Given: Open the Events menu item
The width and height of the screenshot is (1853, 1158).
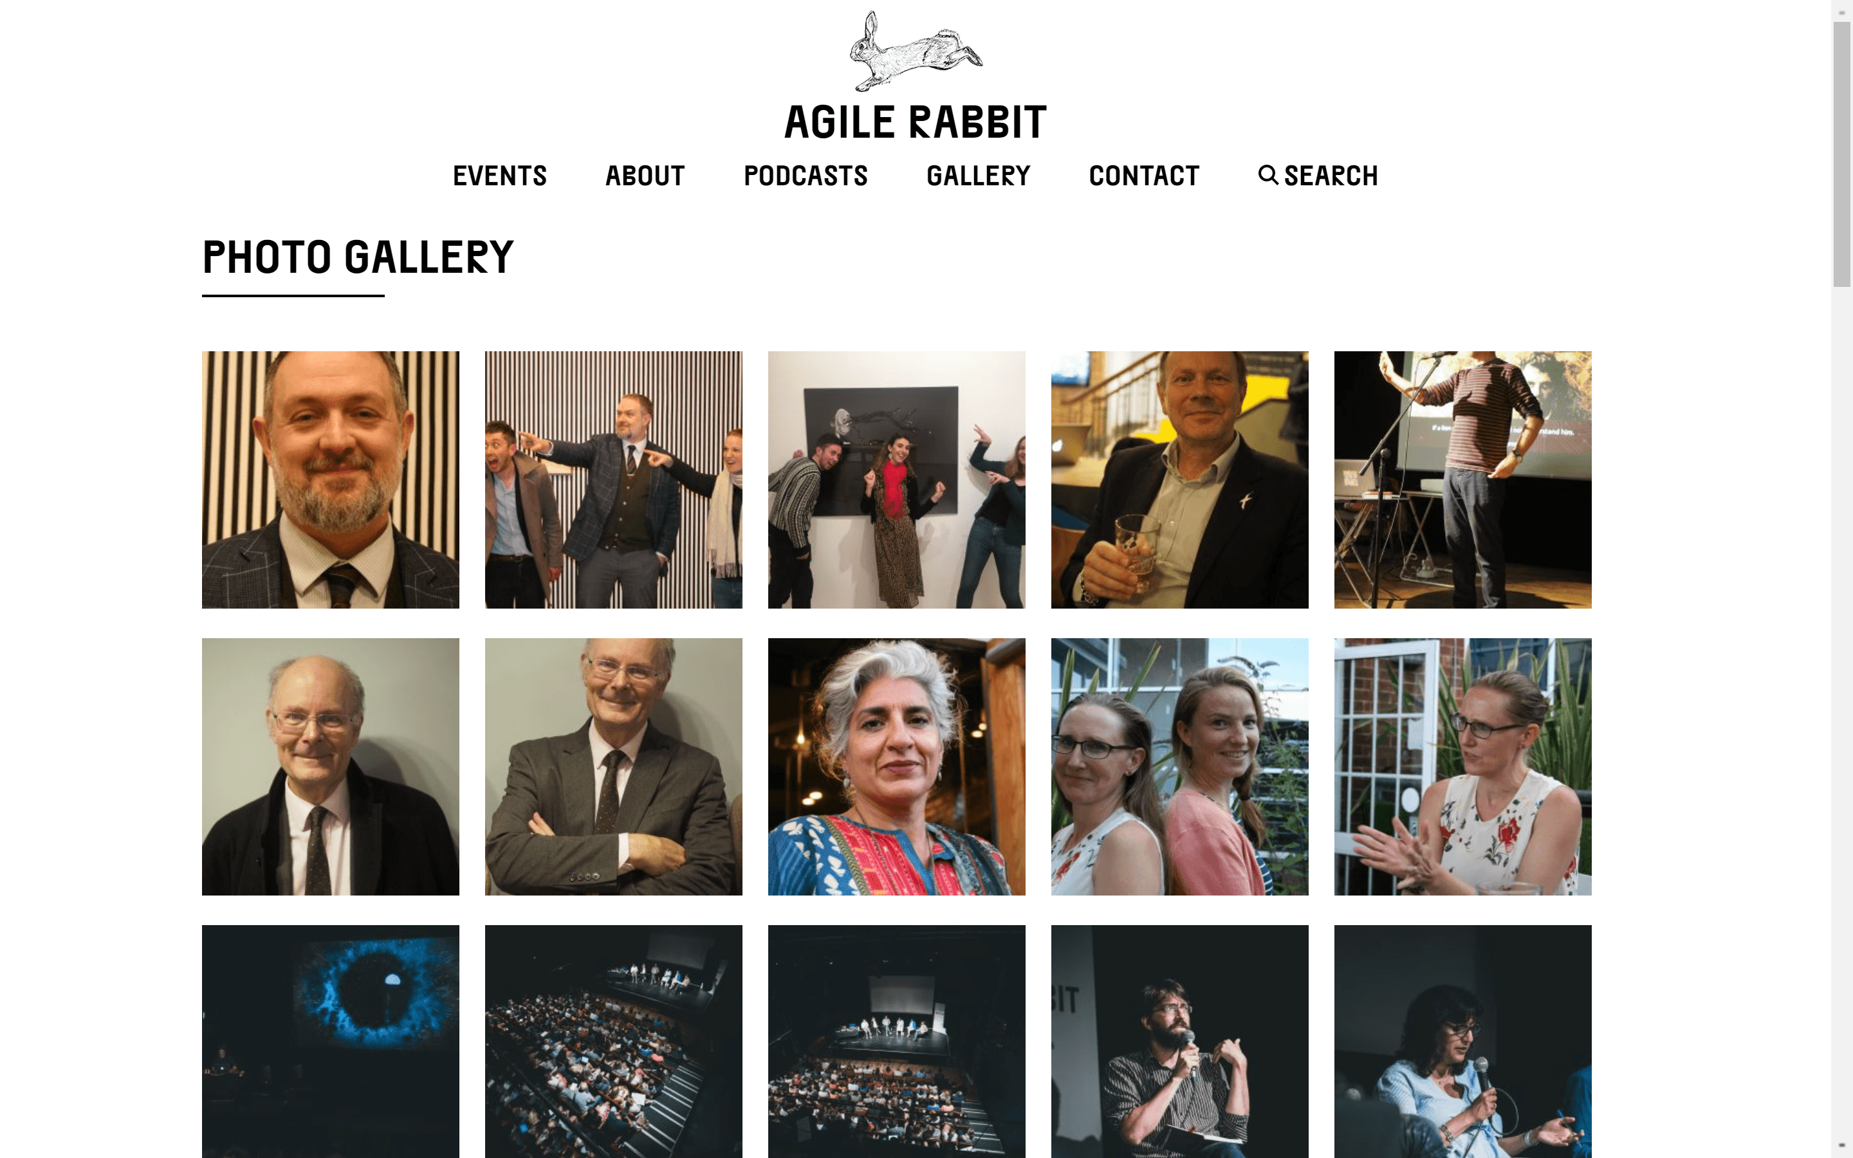Looking at the screenshot, I should coord(499,176).
